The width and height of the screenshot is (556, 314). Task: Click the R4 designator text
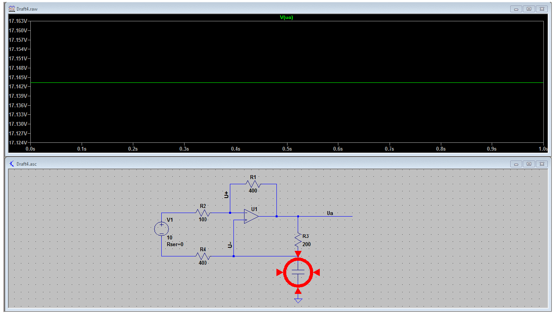tap(203, 249)
